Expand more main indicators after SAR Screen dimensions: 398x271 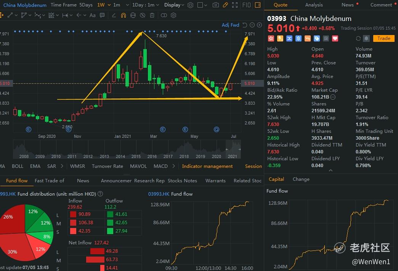pos(62,166)
